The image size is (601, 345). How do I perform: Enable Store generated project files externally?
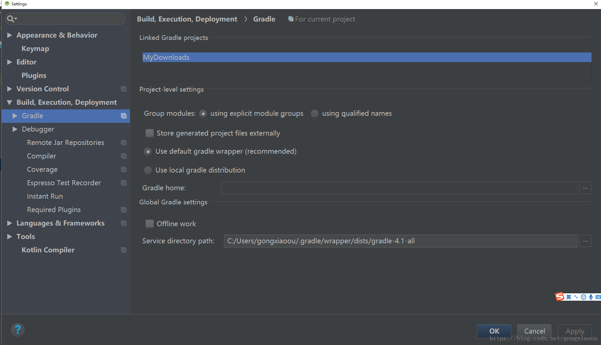(150, 133)
